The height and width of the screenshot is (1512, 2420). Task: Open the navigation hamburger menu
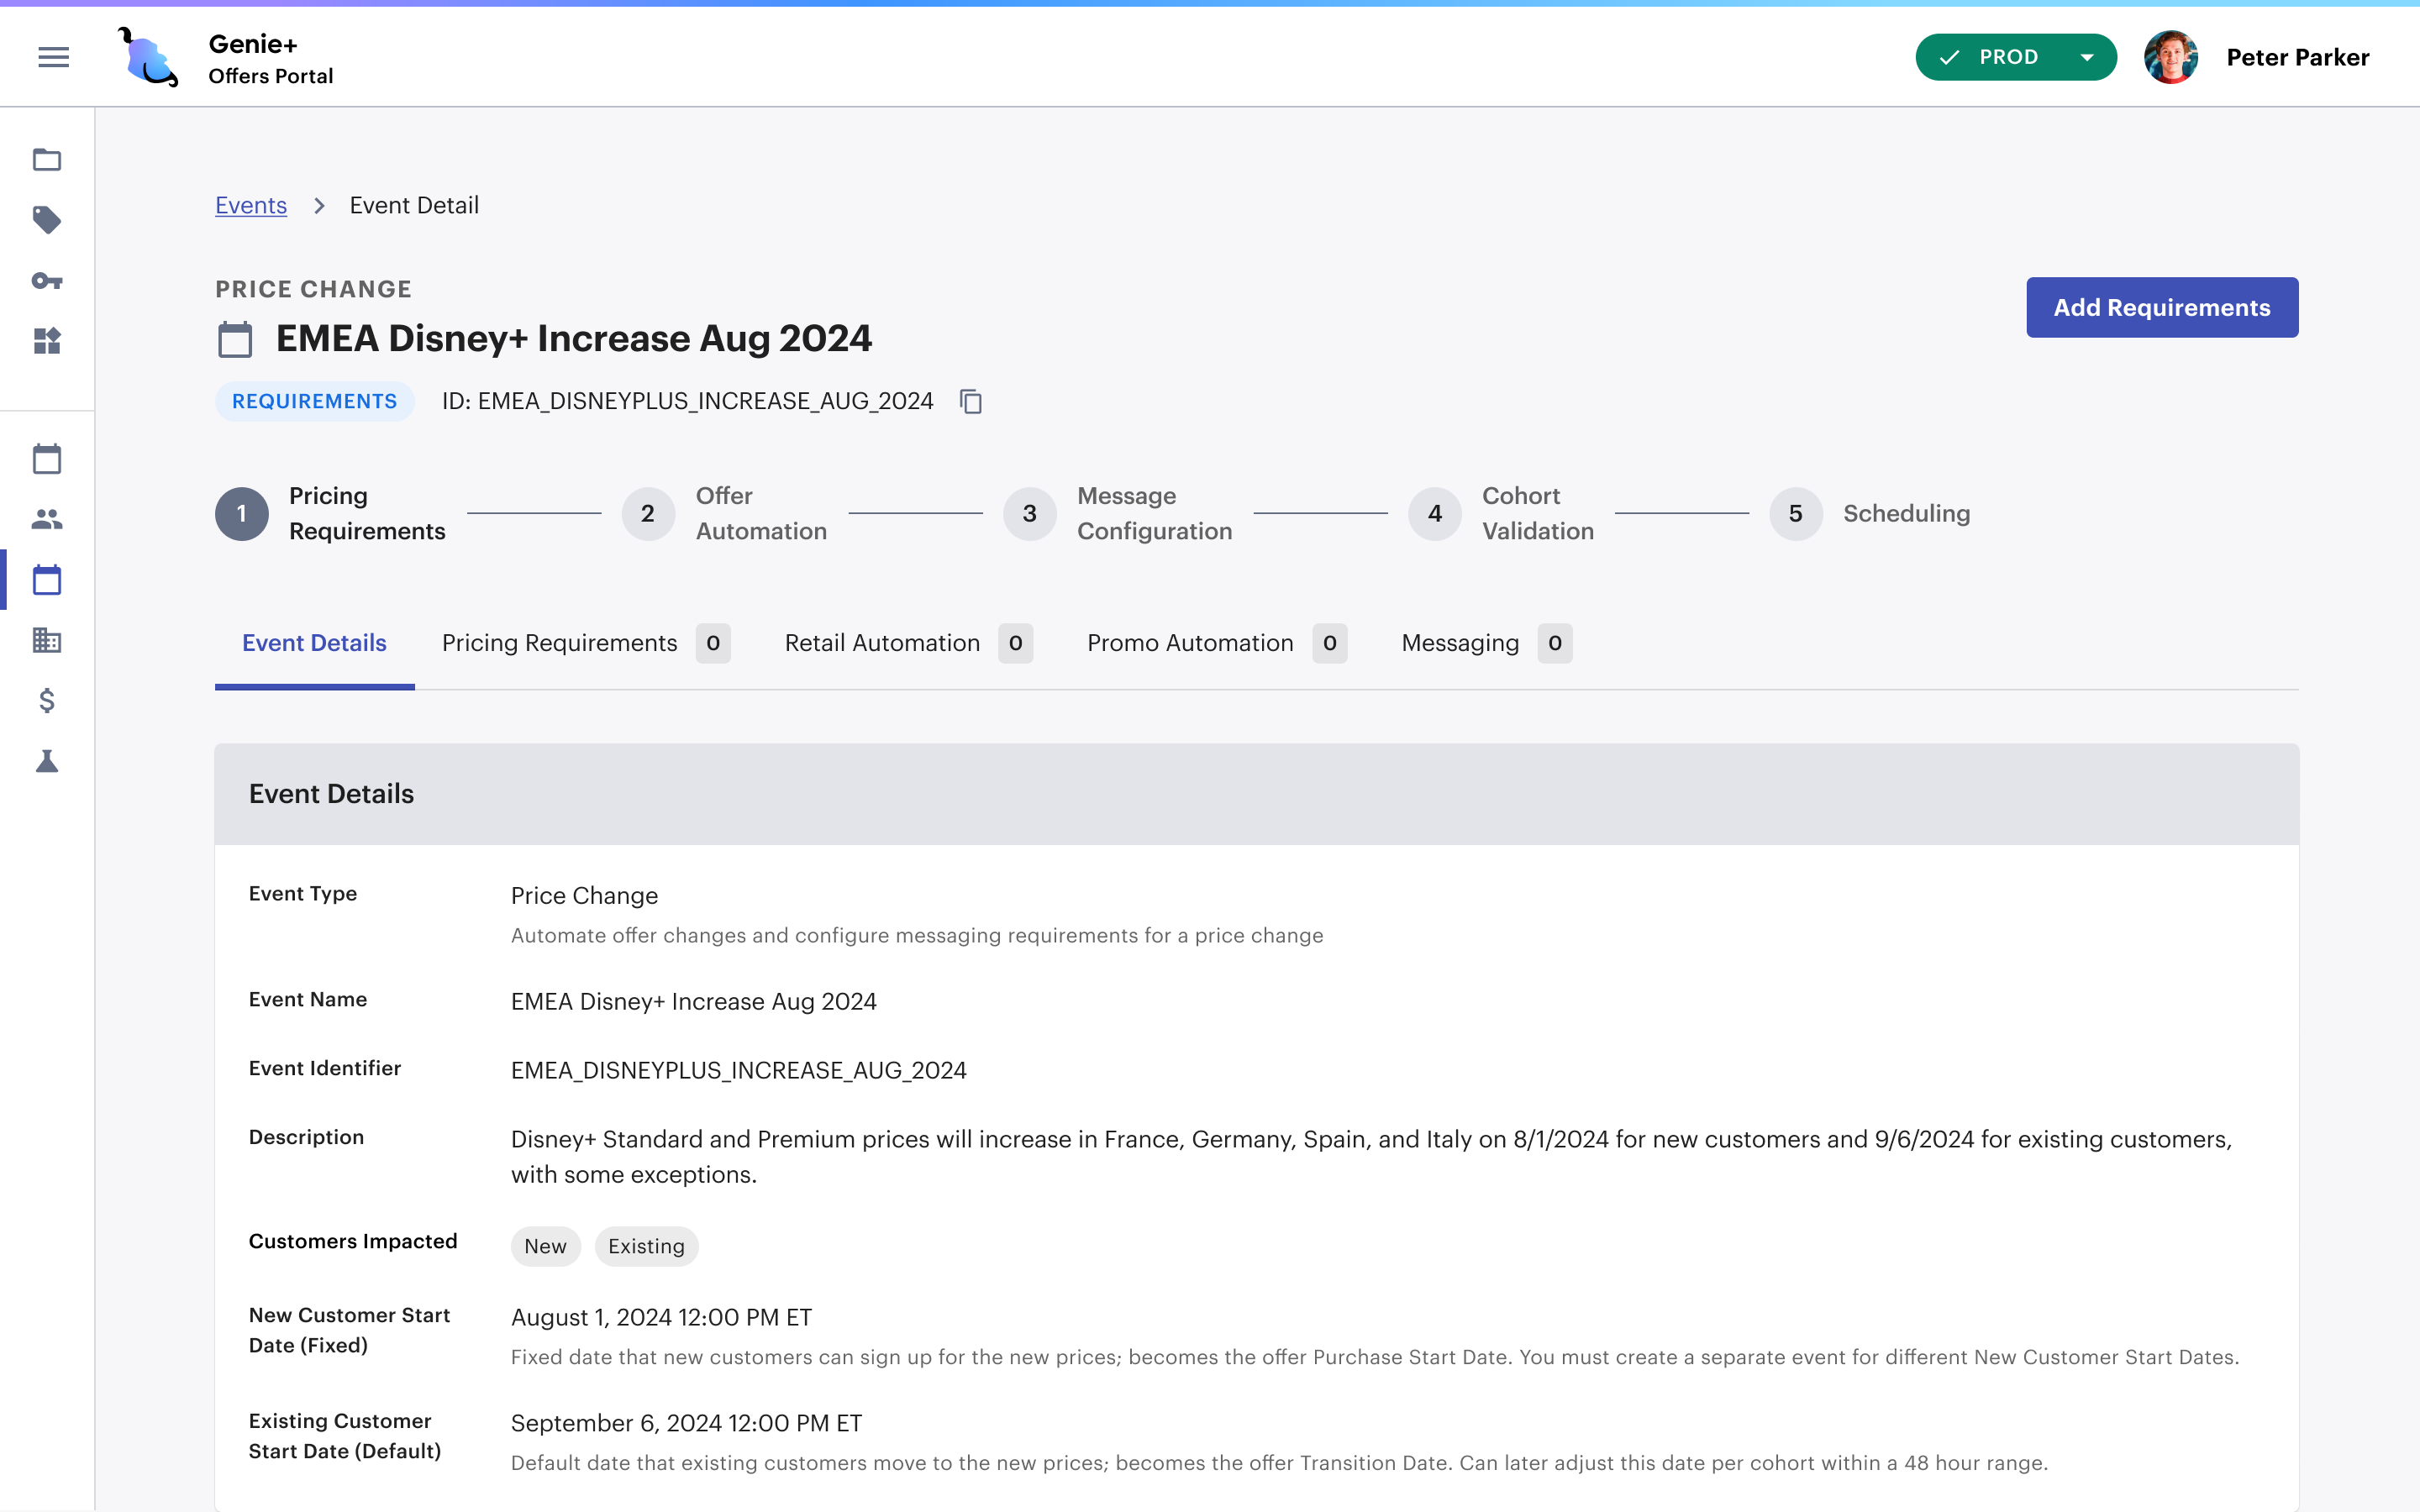pyautogui.click(x=53, y=57)
